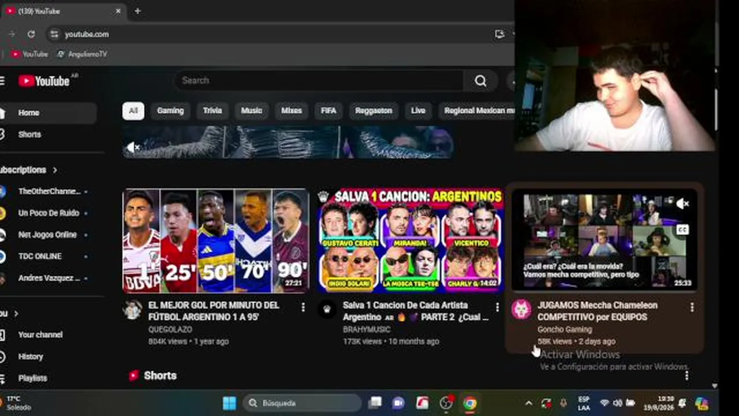Open the AngulismoTV bookmark
The image size is (739, 416).
82,54
